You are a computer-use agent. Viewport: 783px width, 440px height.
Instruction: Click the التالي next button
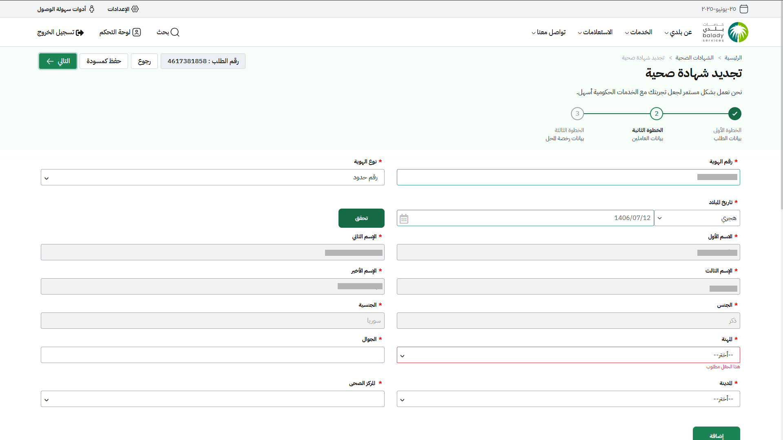coord(58,61)
